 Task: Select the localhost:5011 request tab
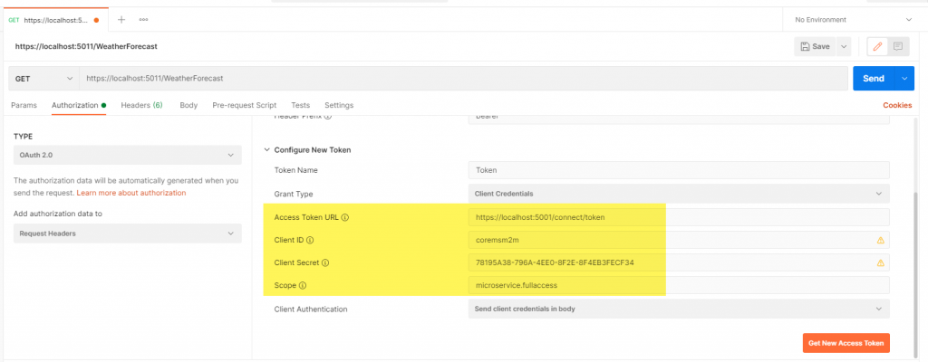click(54, 20)
